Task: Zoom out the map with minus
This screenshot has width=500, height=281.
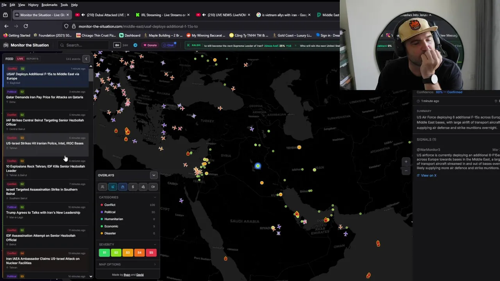Action: 406,171
